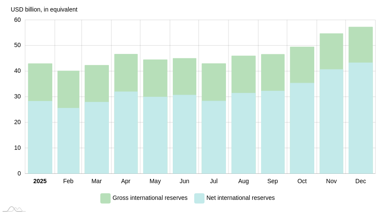Click the July net reserves blue bar

click(x=214, y=137)
